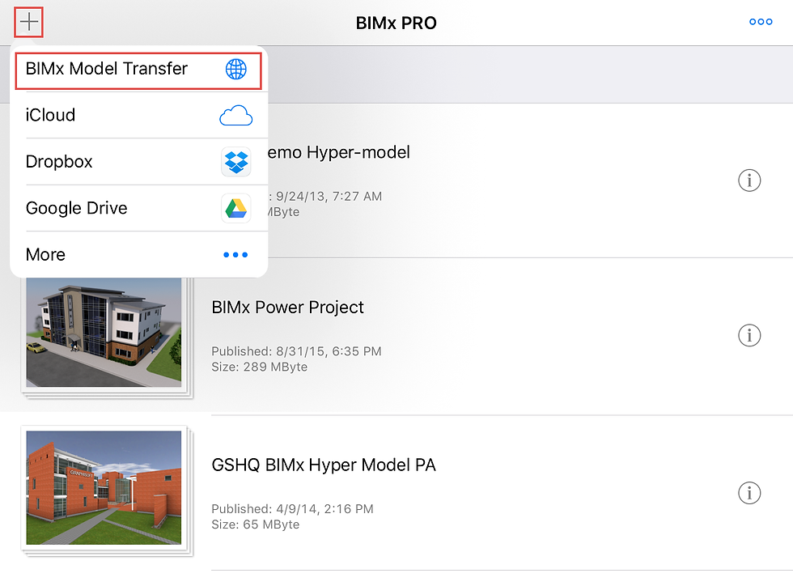Click the 9/24/13, 7:27 AM date text
Image resolution: width=793 pixels, height=586 pixels.
[329, 197]
